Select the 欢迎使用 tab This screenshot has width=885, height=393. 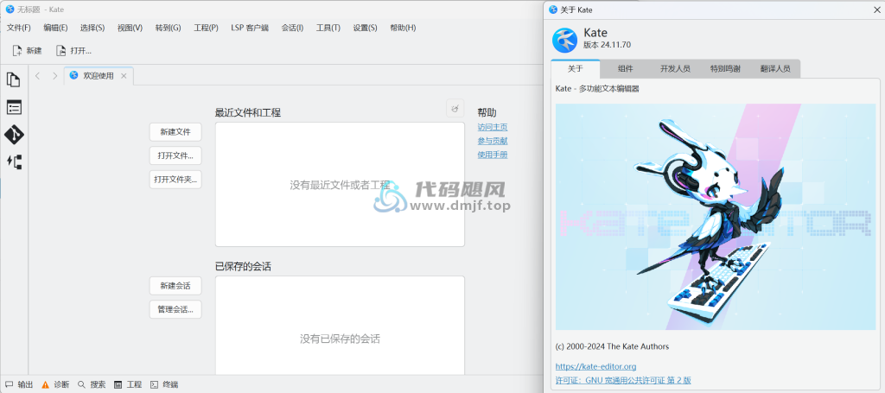click(x=99, y=75)
